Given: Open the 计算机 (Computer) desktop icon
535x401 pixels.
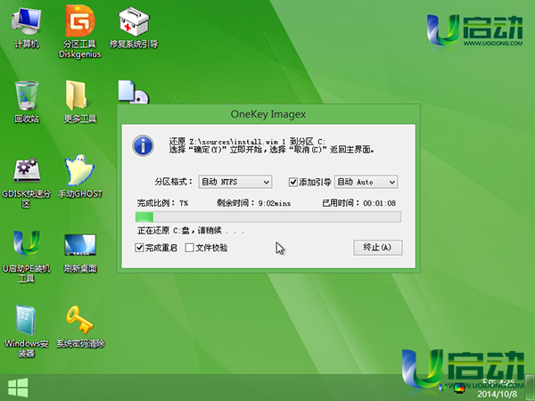Looking at the screenshot, I should 26,24.
